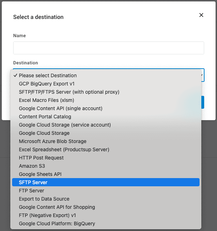Pick Google Cloud Storage (service account)
The width and height of the screenshot is (217, 231).
65,125
